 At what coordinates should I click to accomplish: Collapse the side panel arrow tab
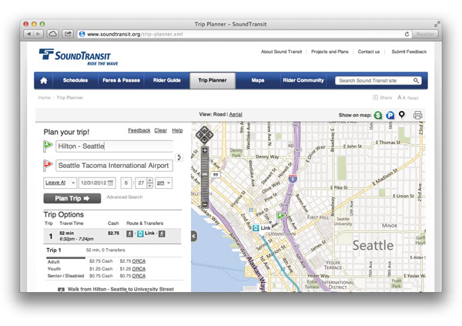[194, 236]
